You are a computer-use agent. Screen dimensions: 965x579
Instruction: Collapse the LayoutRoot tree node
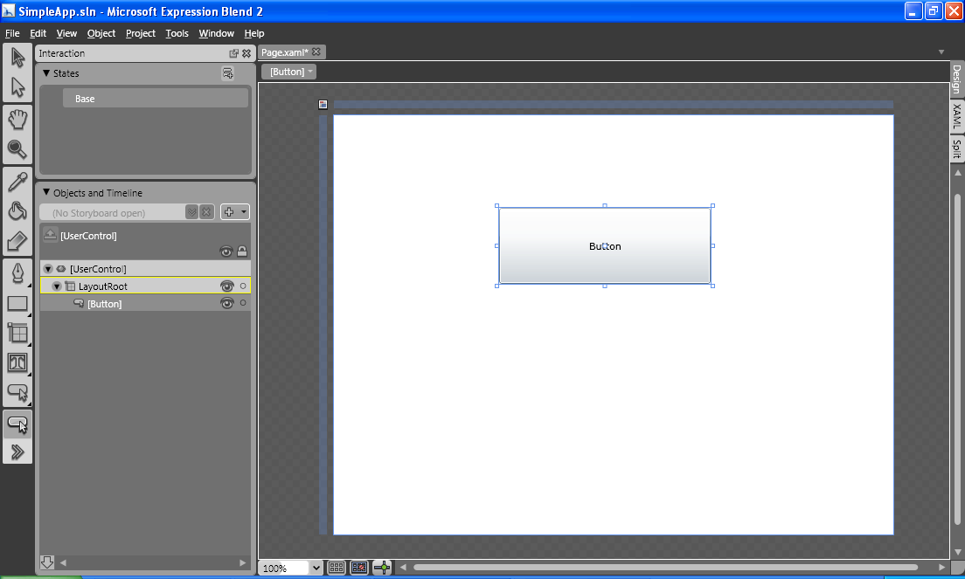tap(57, 286)
